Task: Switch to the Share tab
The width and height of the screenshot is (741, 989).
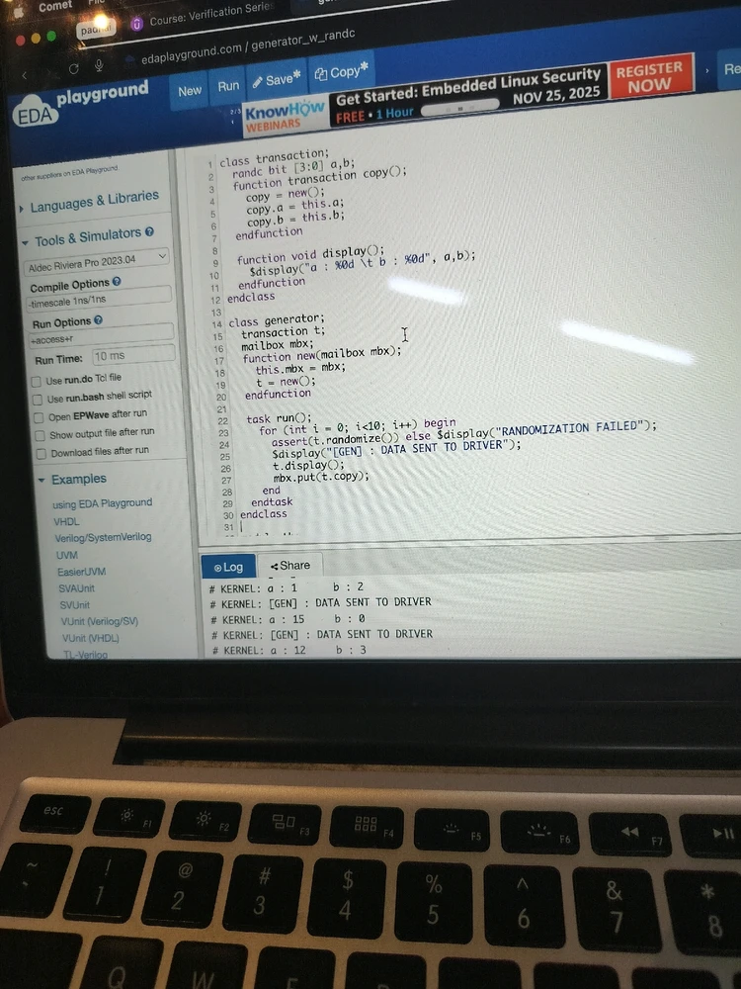Action: pyautogui.click(x=290, y=565)
